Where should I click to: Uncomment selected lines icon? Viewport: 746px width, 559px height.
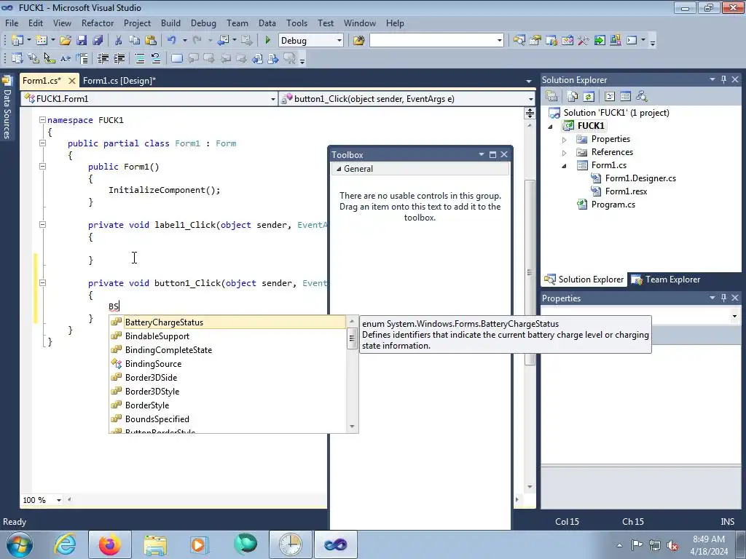coord(156,58)
